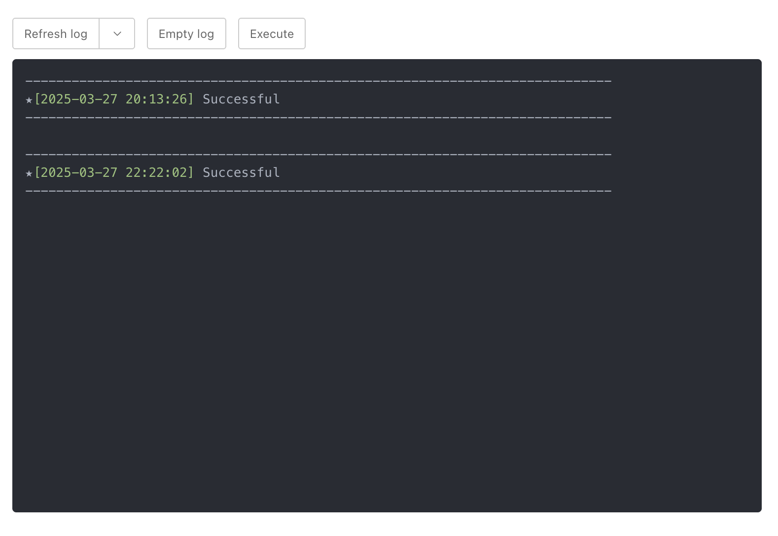Image resolution: width=778 pixels, height=536 pixels.
Task: Click the dashed line below the 20:13:26 entry
Action: [318, 118]
